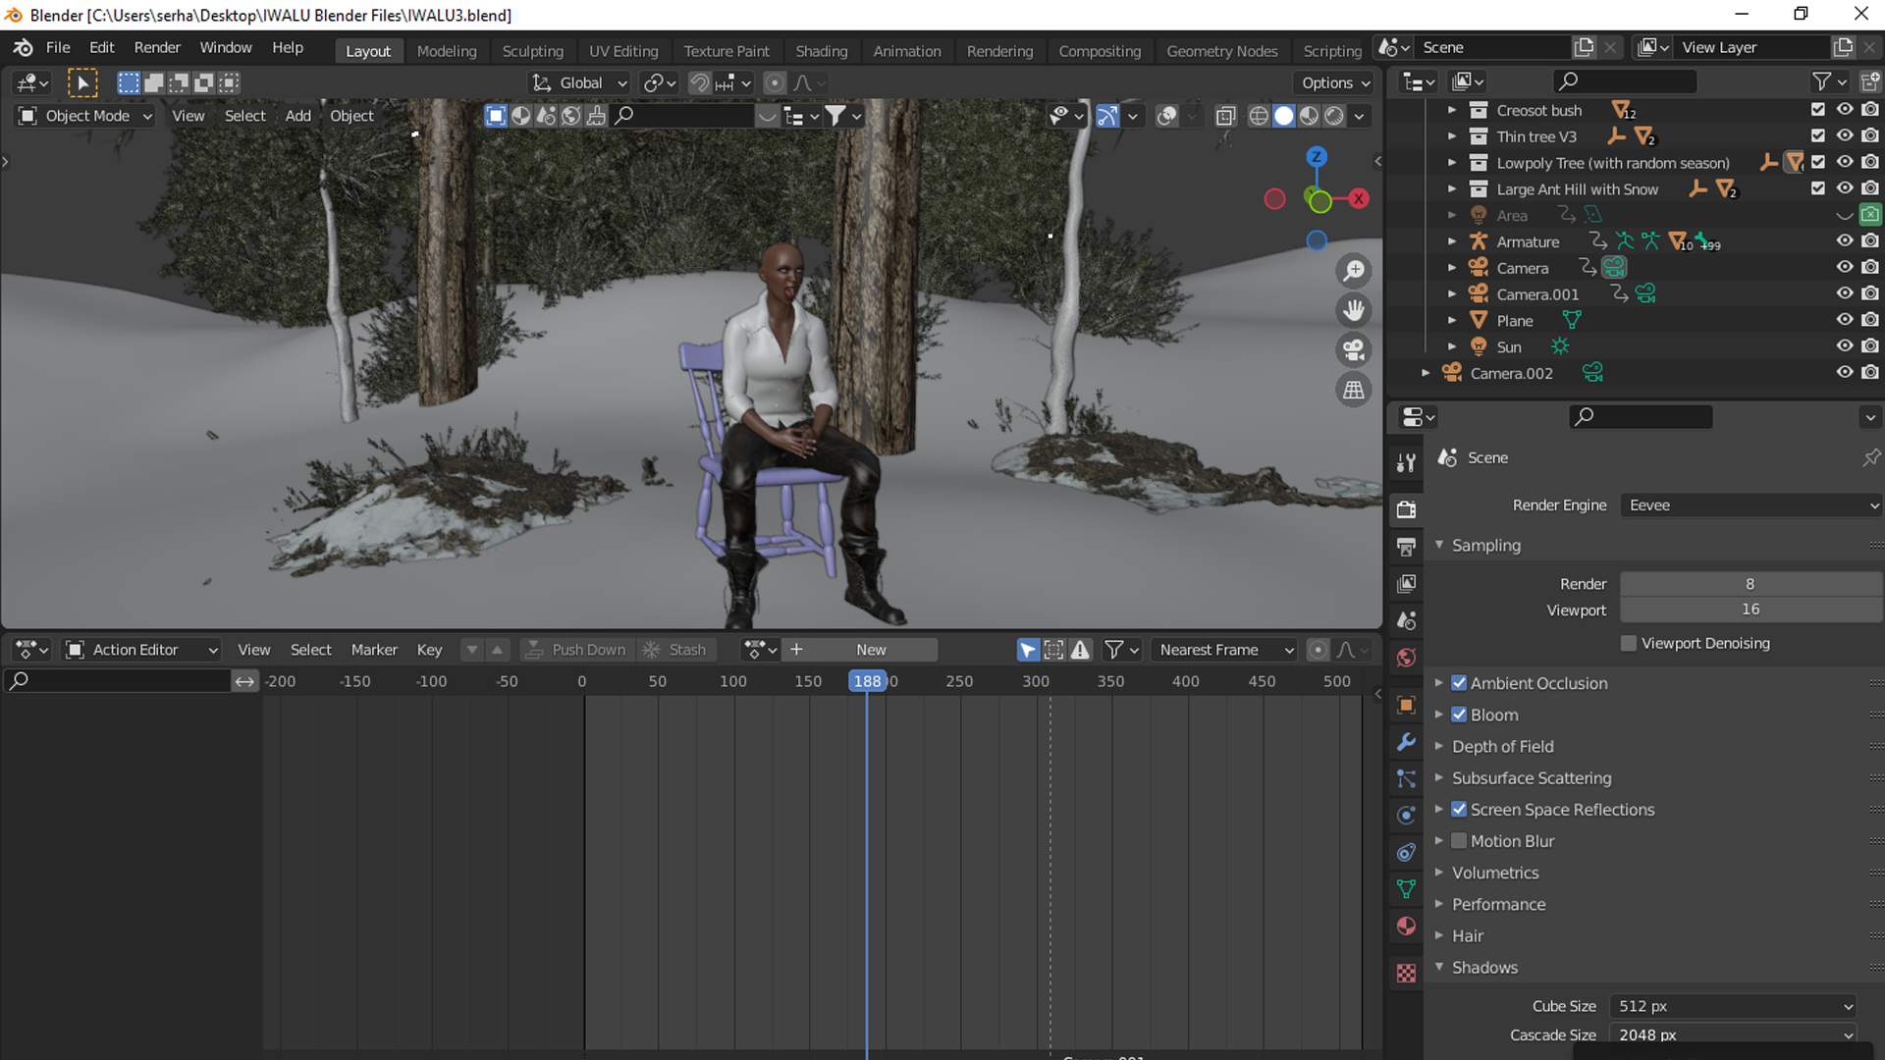Open the Nearest Frame dropdown
Image resolution: width=1885 pixels, height=1060 pixels.
point(1224,650)
